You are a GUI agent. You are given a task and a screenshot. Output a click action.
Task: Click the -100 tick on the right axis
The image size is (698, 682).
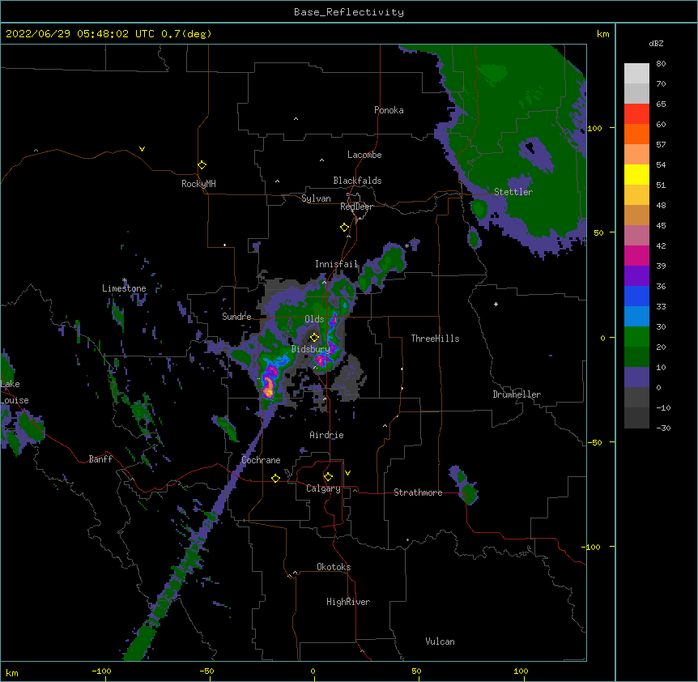[x=592, y=547]
